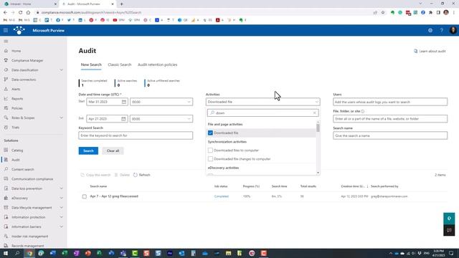Switch to the first browser tab

click(29, 4)
